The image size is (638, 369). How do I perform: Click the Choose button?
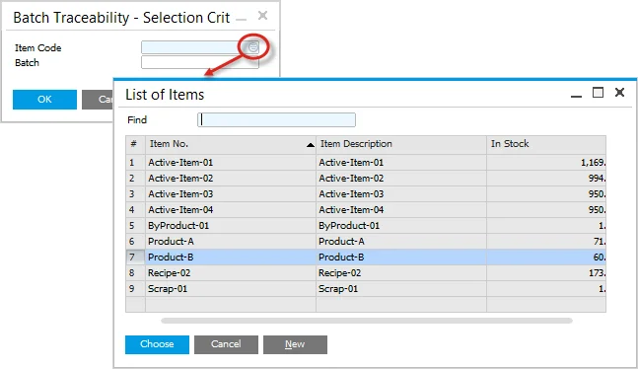pyautogui.click(x=157, y=344)
